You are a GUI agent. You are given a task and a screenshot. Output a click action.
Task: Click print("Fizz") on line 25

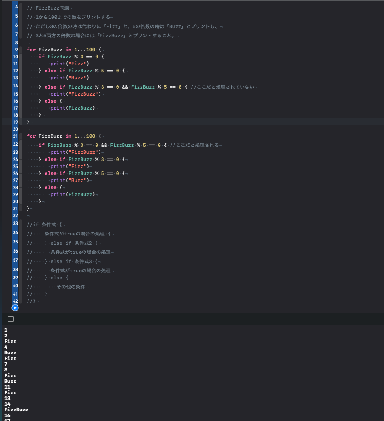(x=70, y=166)
